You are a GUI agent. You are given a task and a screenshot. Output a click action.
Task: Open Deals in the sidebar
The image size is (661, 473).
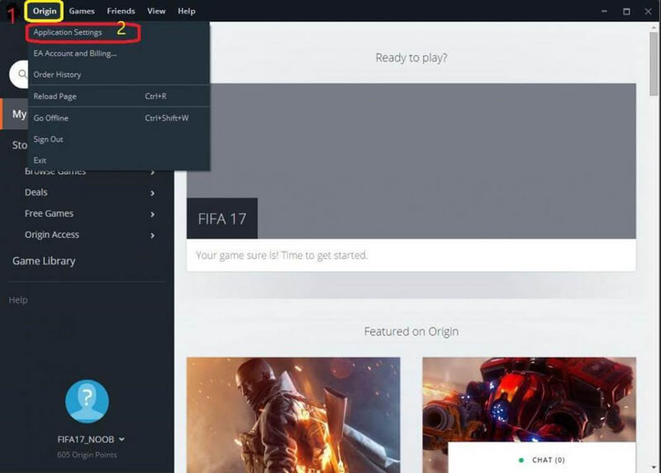point(36,192)
